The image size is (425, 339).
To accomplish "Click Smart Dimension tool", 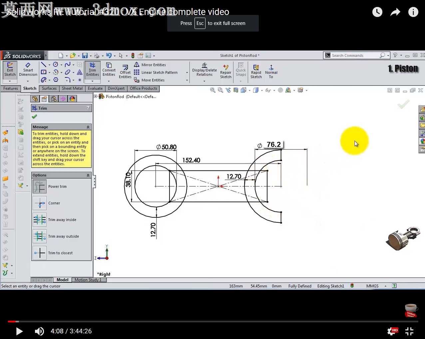I will tap(28, 70).
